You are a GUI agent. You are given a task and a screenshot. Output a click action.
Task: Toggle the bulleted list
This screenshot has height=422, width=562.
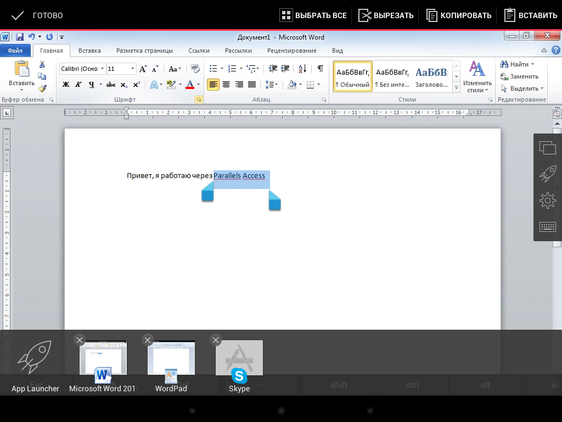point(213,68)
